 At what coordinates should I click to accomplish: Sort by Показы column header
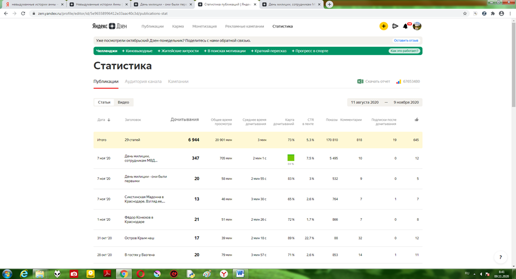(332, 120)
